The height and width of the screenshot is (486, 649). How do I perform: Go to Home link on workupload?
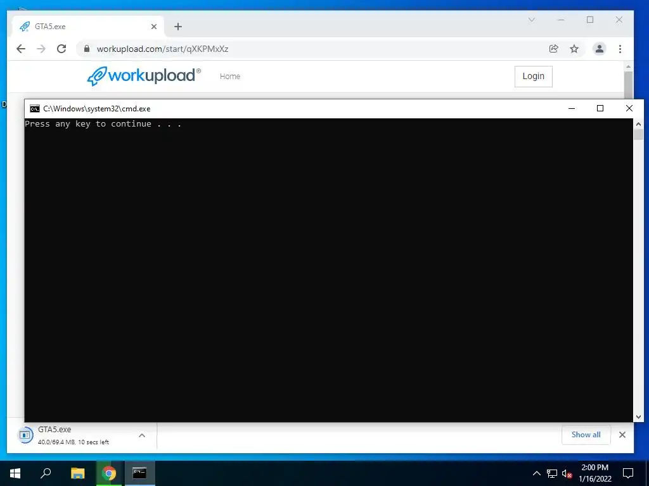click(x=229, y=76)
